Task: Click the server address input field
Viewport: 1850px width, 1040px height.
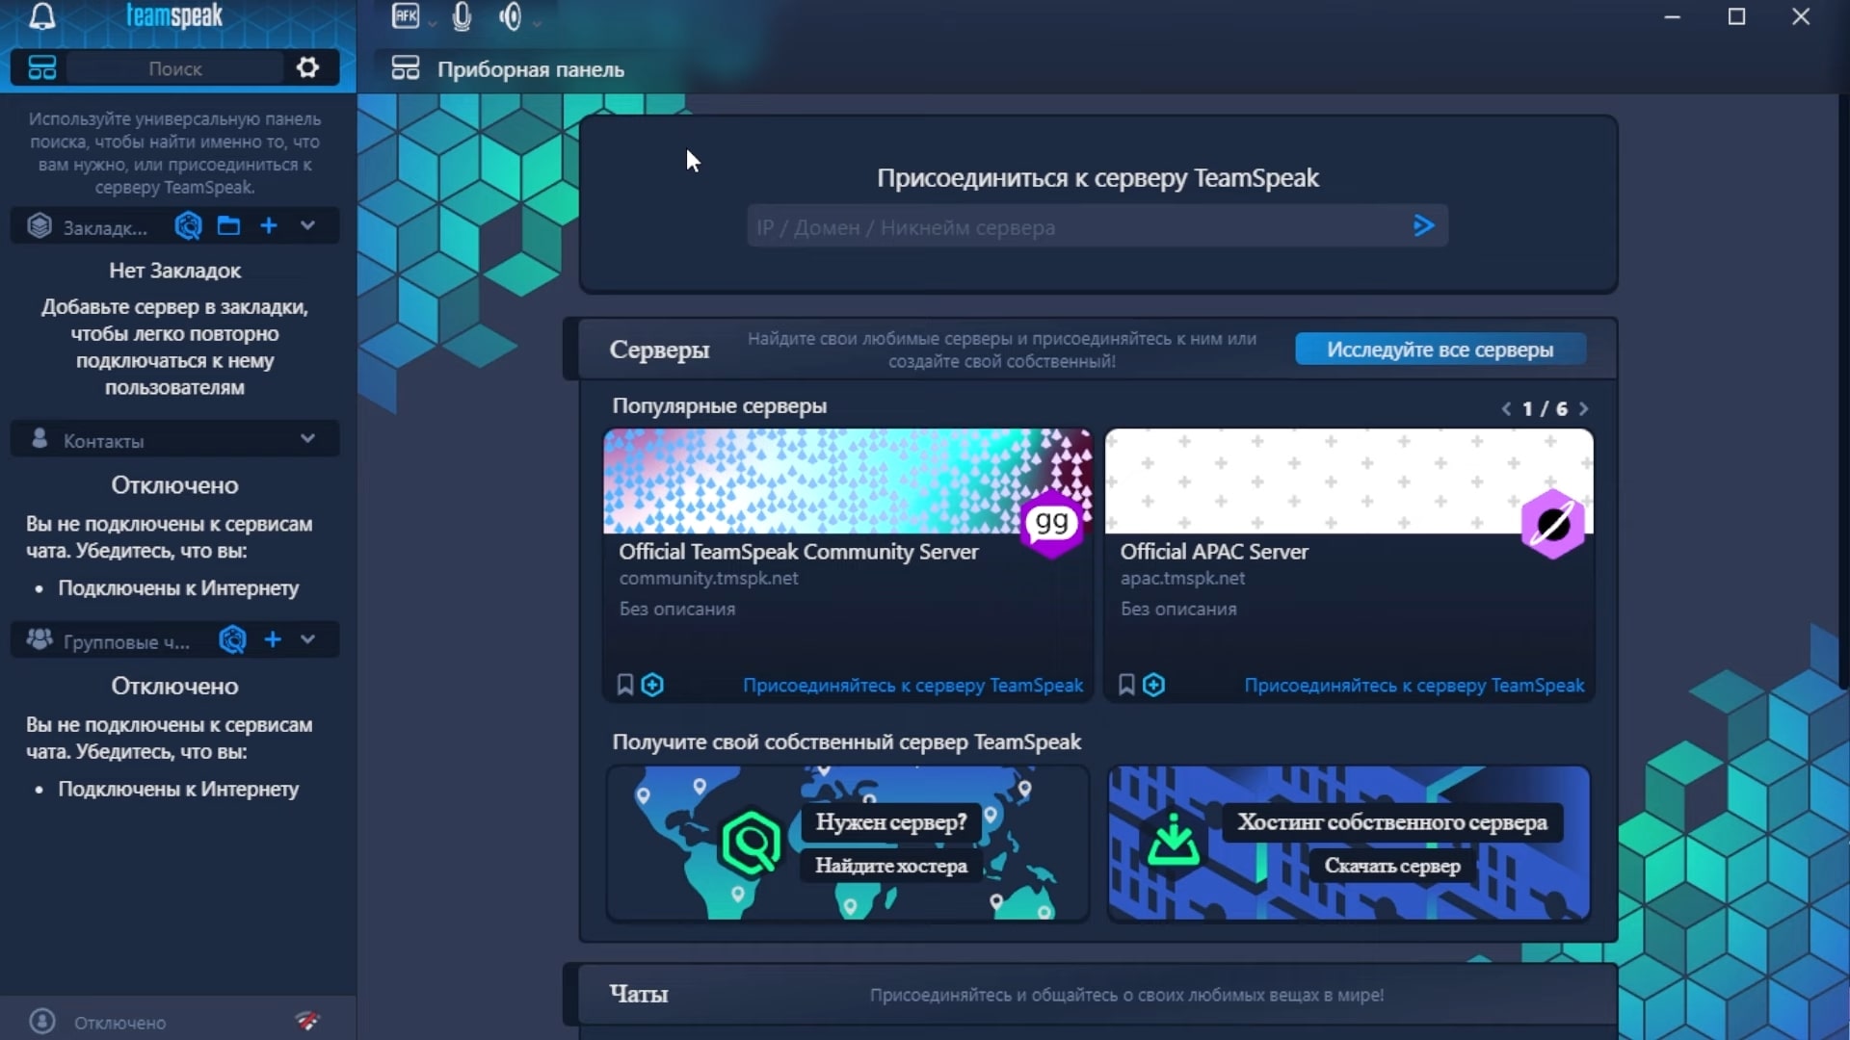Action: pos(1097,227)
